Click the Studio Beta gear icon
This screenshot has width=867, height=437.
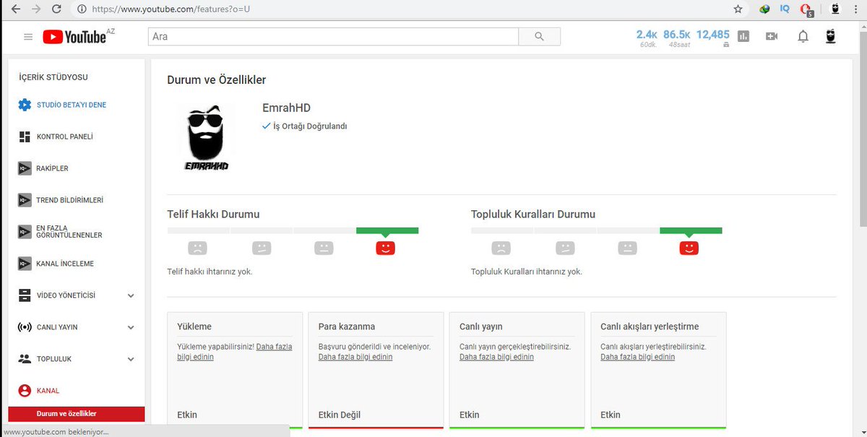pos(25,105)
